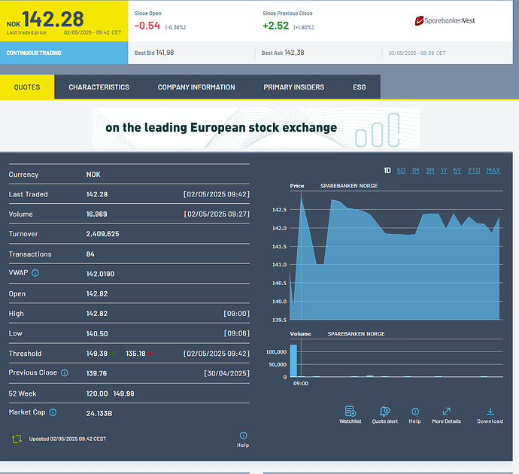This screenshot has height=474, width=519.
Task: Switch chart to 1M range
Action: tap(415, 171)
